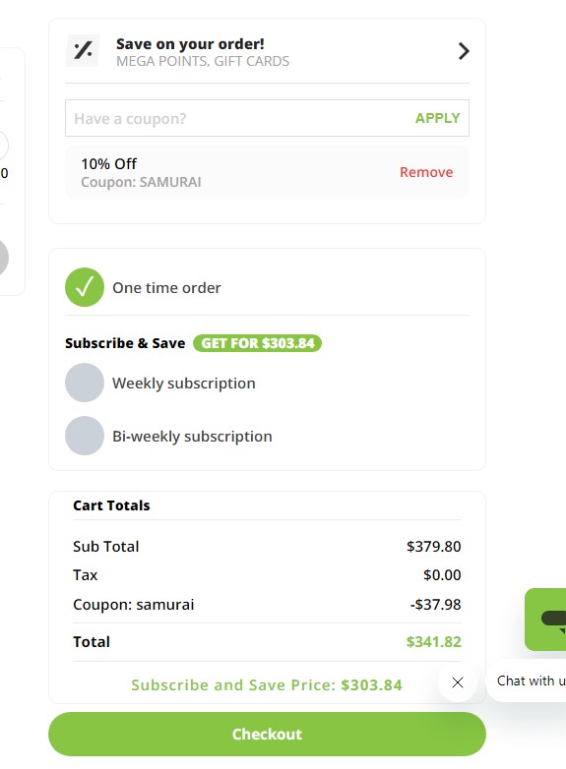Click the Cart Totals heading

[111, 505]
